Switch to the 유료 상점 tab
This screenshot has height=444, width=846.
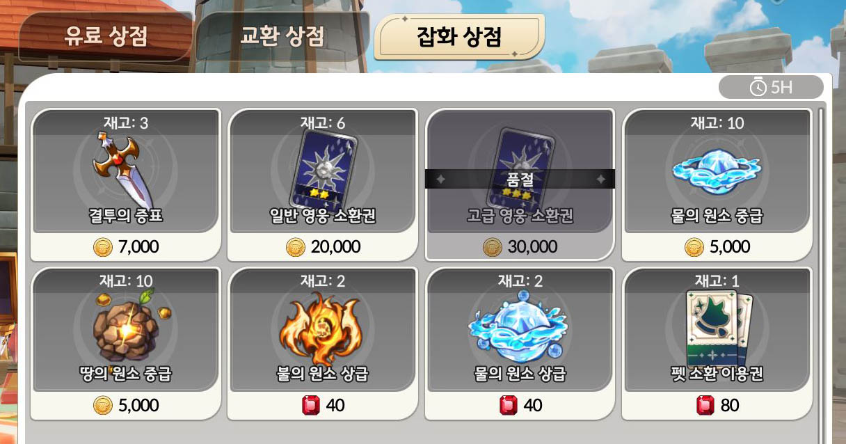pos(106,35)
